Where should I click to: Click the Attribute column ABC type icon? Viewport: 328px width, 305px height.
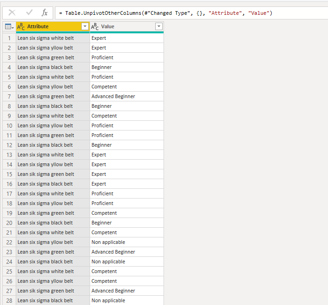coord(21,27)
